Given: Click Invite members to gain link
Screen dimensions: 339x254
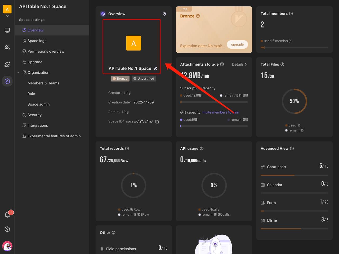Looking at the screenshot, I should (x=221, y=112).
